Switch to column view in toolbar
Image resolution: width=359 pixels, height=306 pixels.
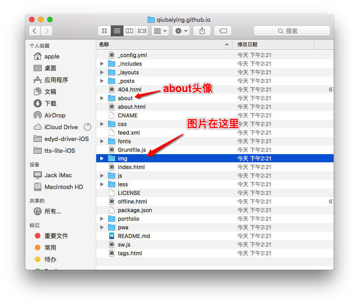coord(129,31)
